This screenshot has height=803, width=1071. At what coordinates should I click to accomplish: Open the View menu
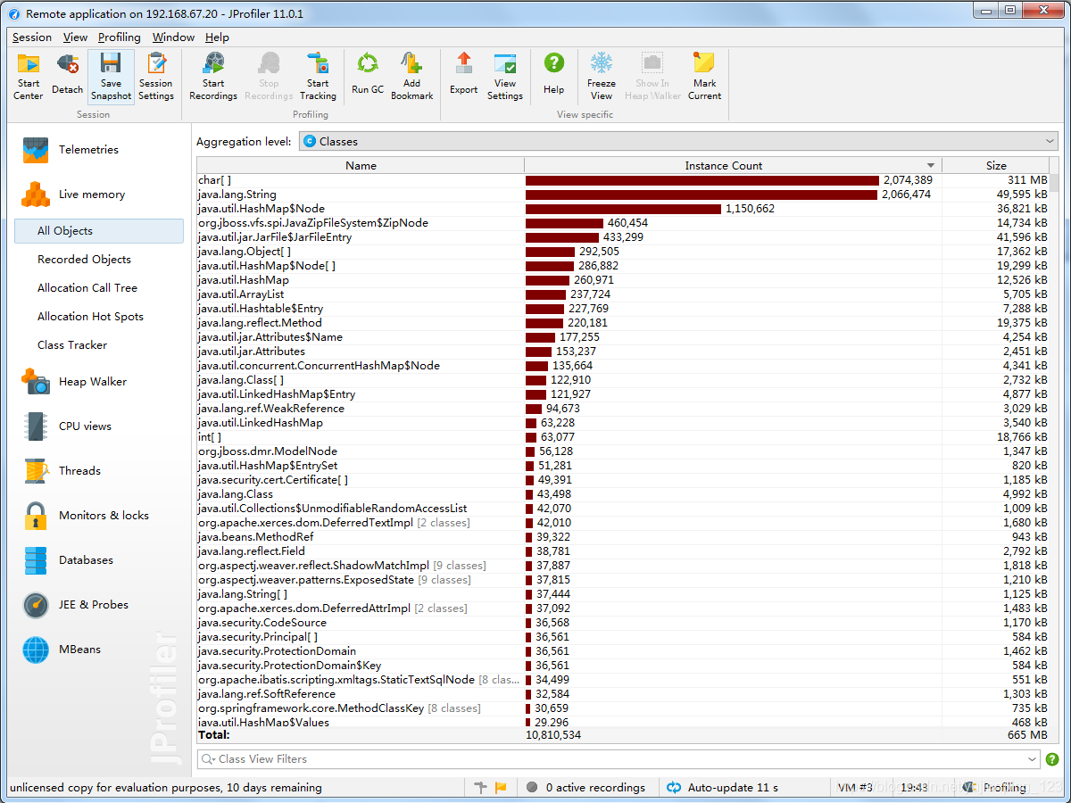75,37
